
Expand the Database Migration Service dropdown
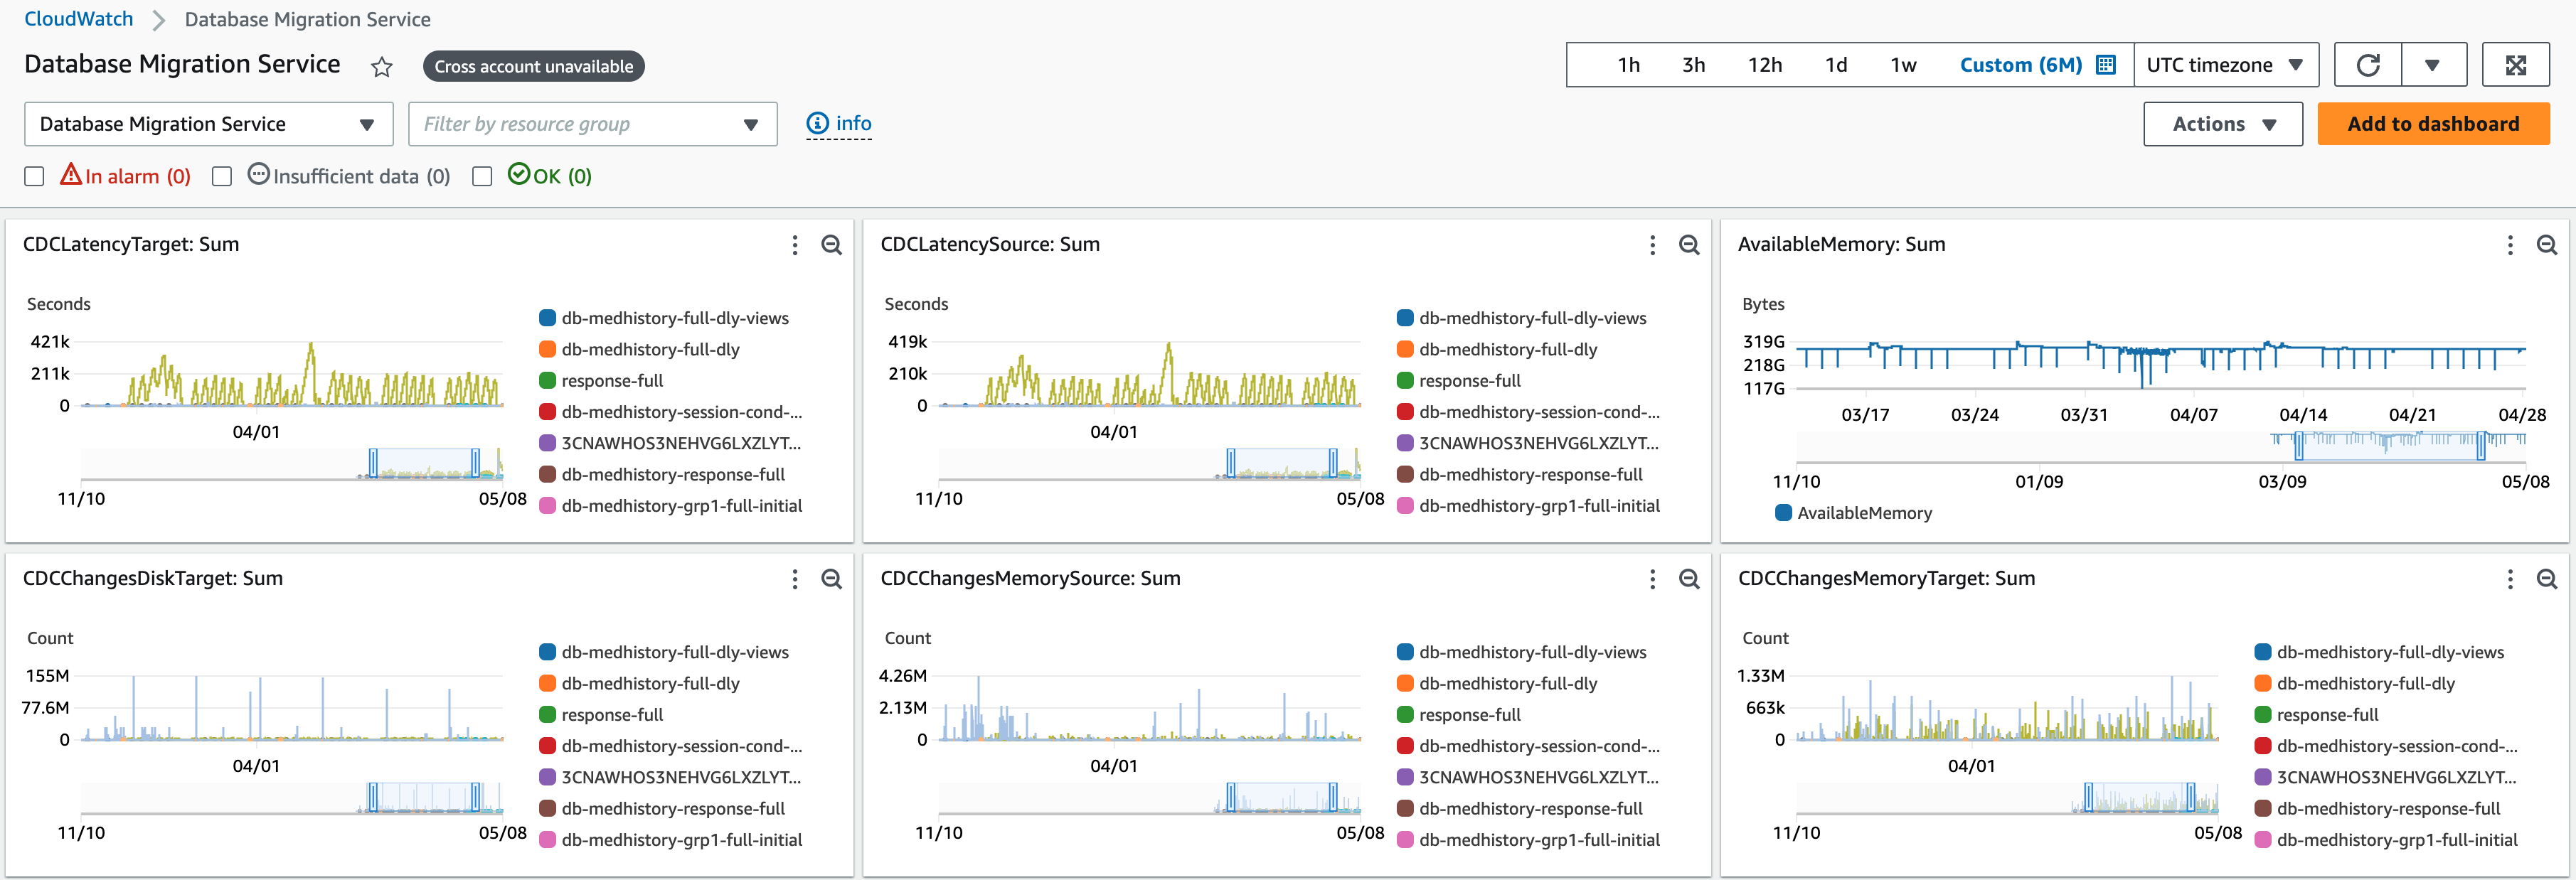coord(208,124)
